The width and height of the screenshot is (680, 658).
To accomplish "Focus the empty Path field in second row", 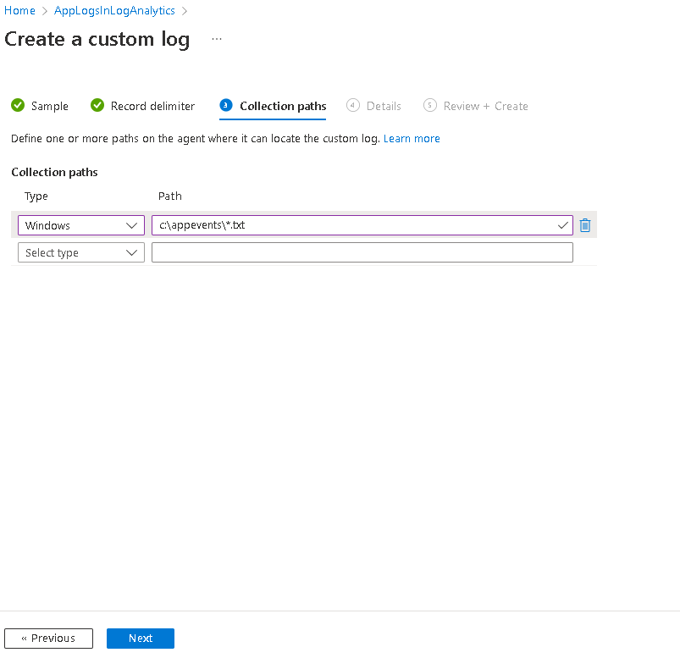I will pyautogui.click(x=362, y=252).
